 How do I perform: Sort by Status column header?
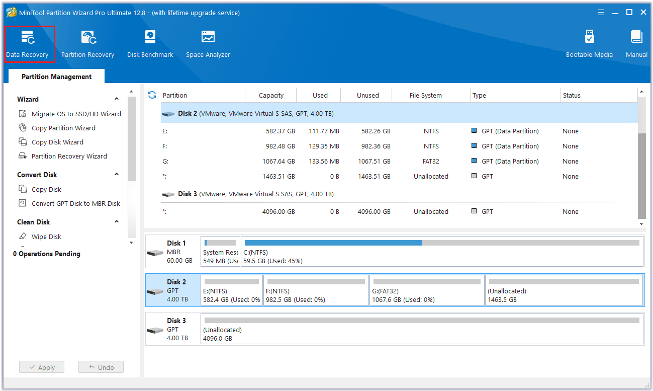point(572,95)
